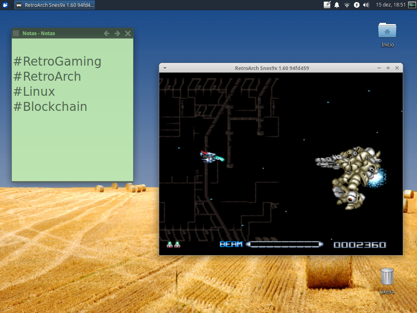Click the Notas - Notas title text

[x=39, y=33]
